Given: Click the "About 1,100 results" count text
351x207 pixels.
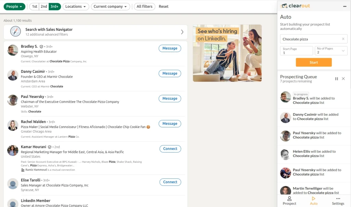Looking at the screenshot, I should click(18, 21).
